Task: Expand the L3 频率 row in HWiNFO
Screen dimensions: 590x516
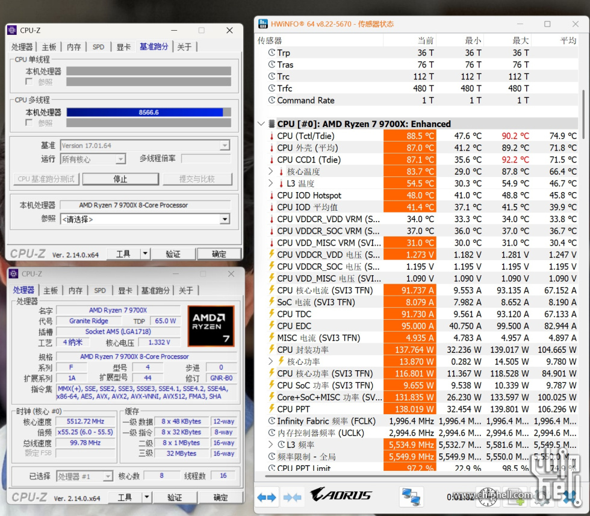Action: click(270, 444)
